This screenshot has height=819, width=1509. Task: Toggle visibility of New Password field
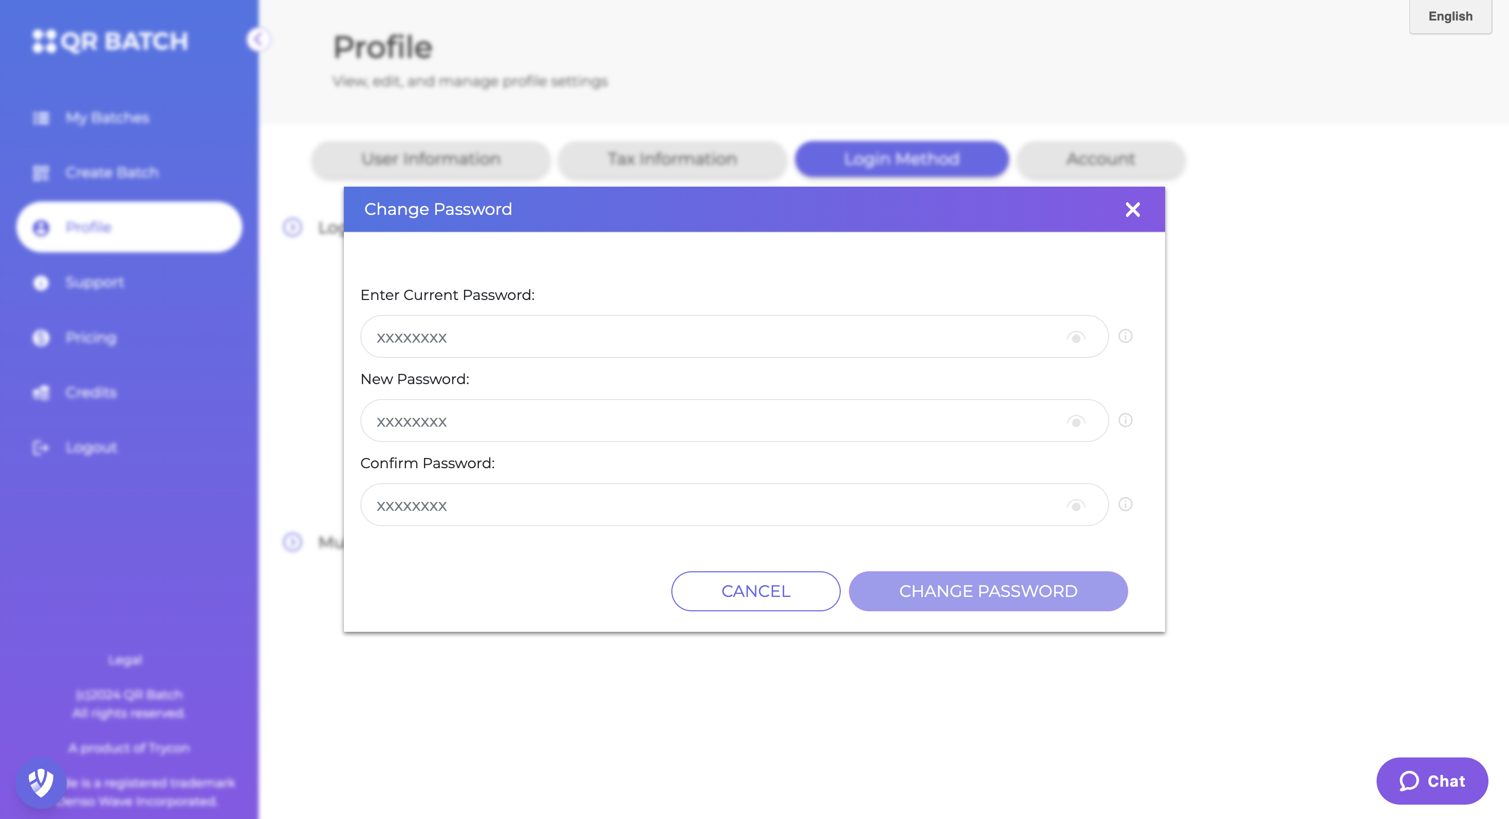point(1075,422)
